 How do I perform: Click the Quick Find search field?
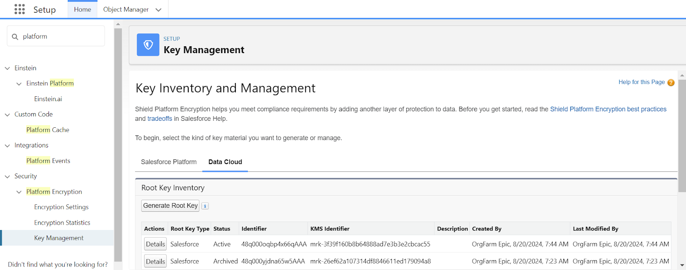[56, 36]
